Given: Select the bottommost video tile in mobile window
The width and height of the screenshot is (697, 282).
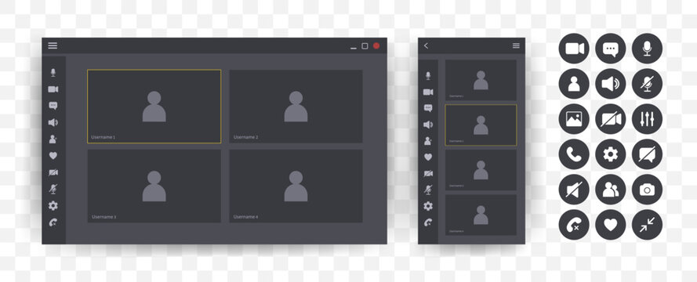Looking at the screenshot, I should coord(481,215).
